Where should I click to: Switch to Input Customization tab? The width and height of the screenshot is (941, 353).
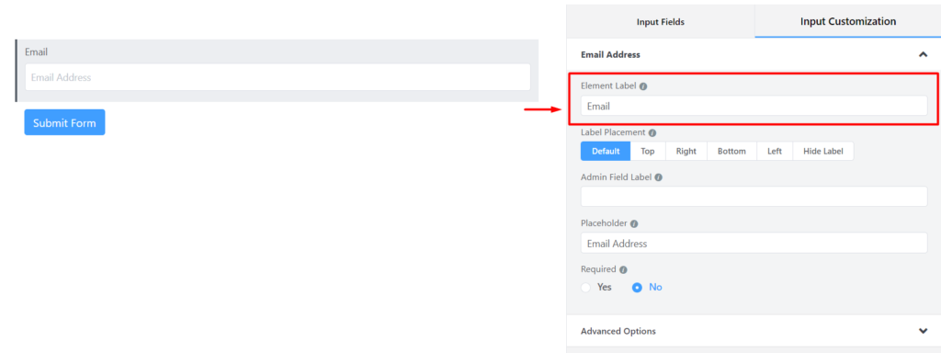(848, 22)
